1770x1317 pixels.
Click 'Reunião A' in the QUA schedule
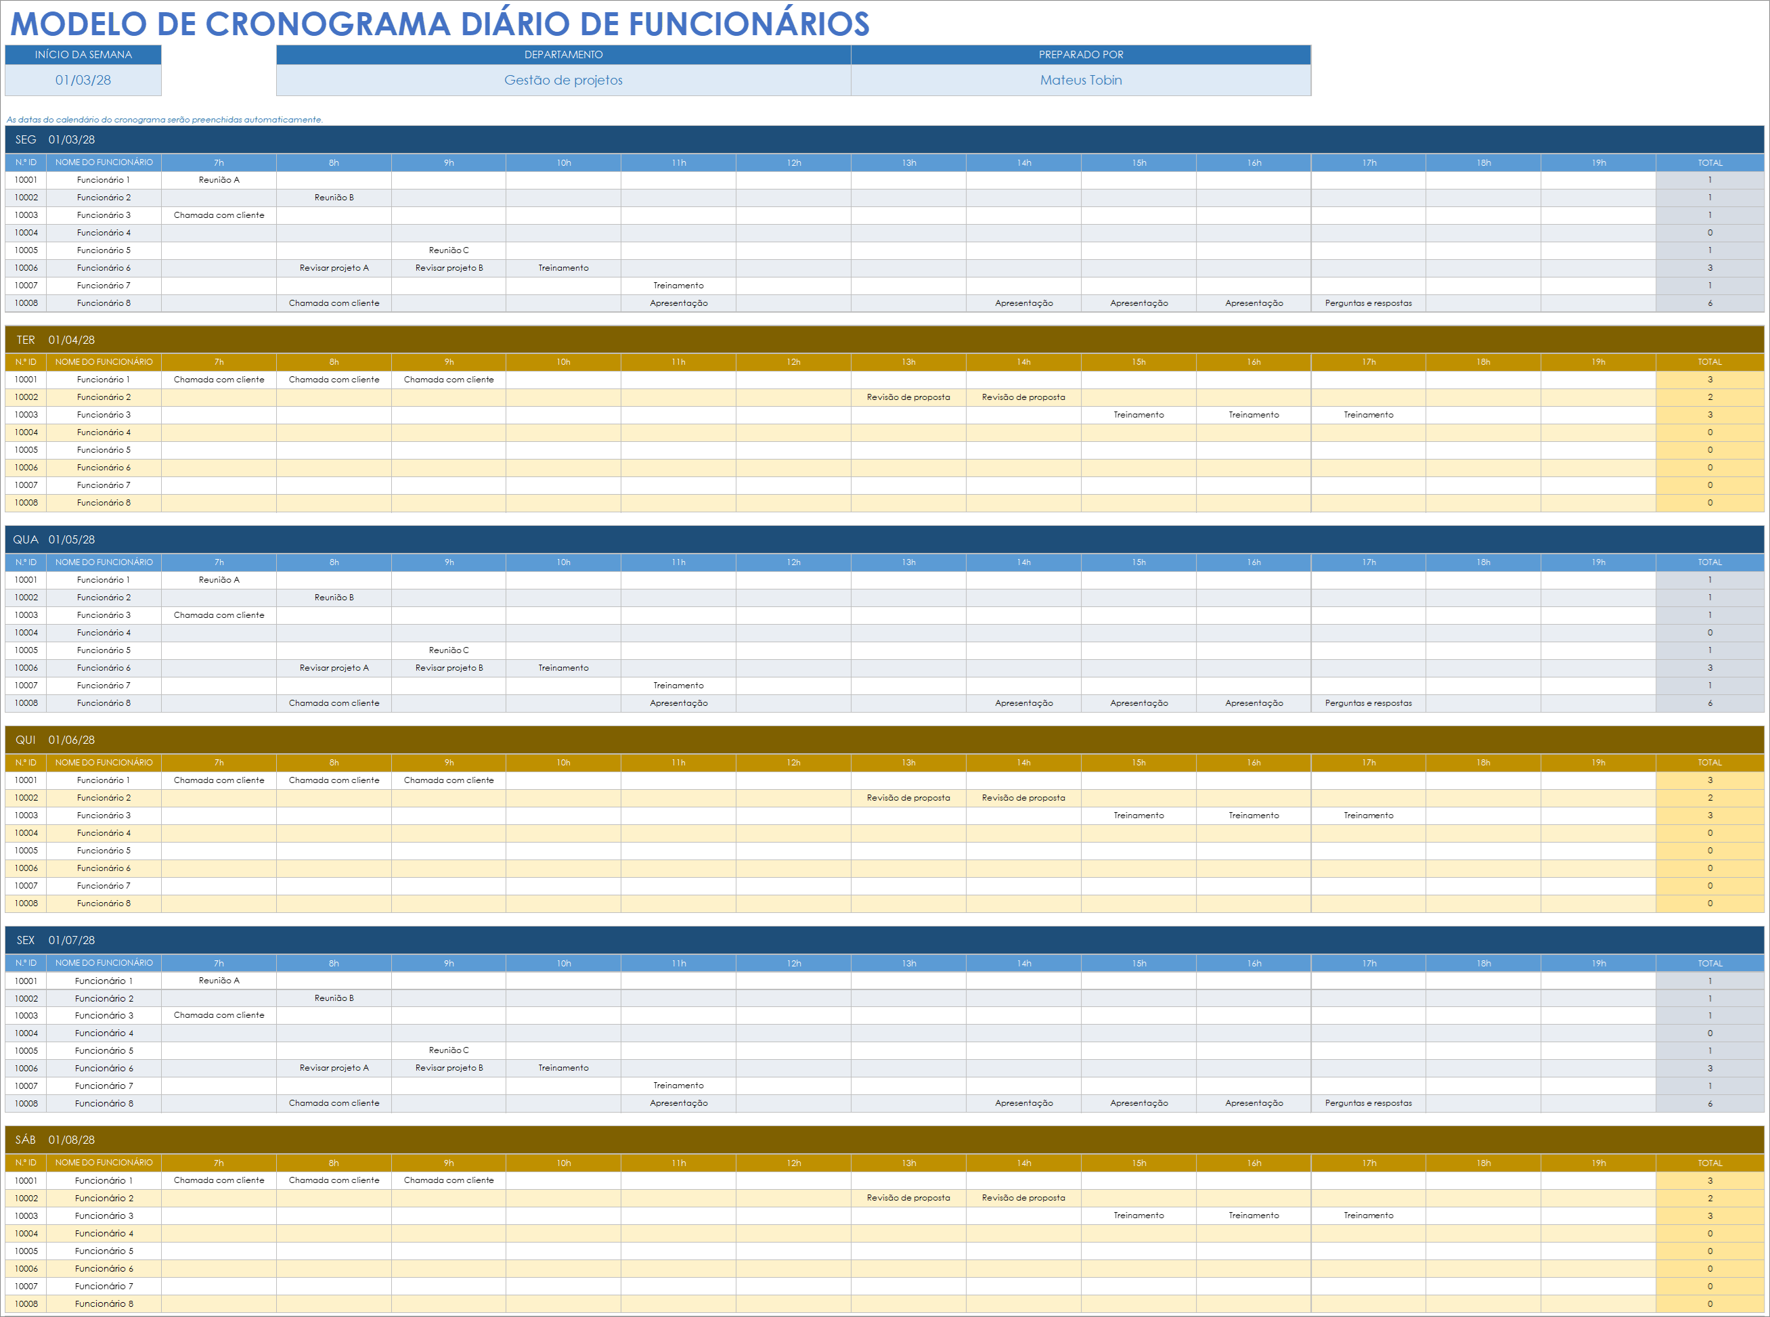219,581
